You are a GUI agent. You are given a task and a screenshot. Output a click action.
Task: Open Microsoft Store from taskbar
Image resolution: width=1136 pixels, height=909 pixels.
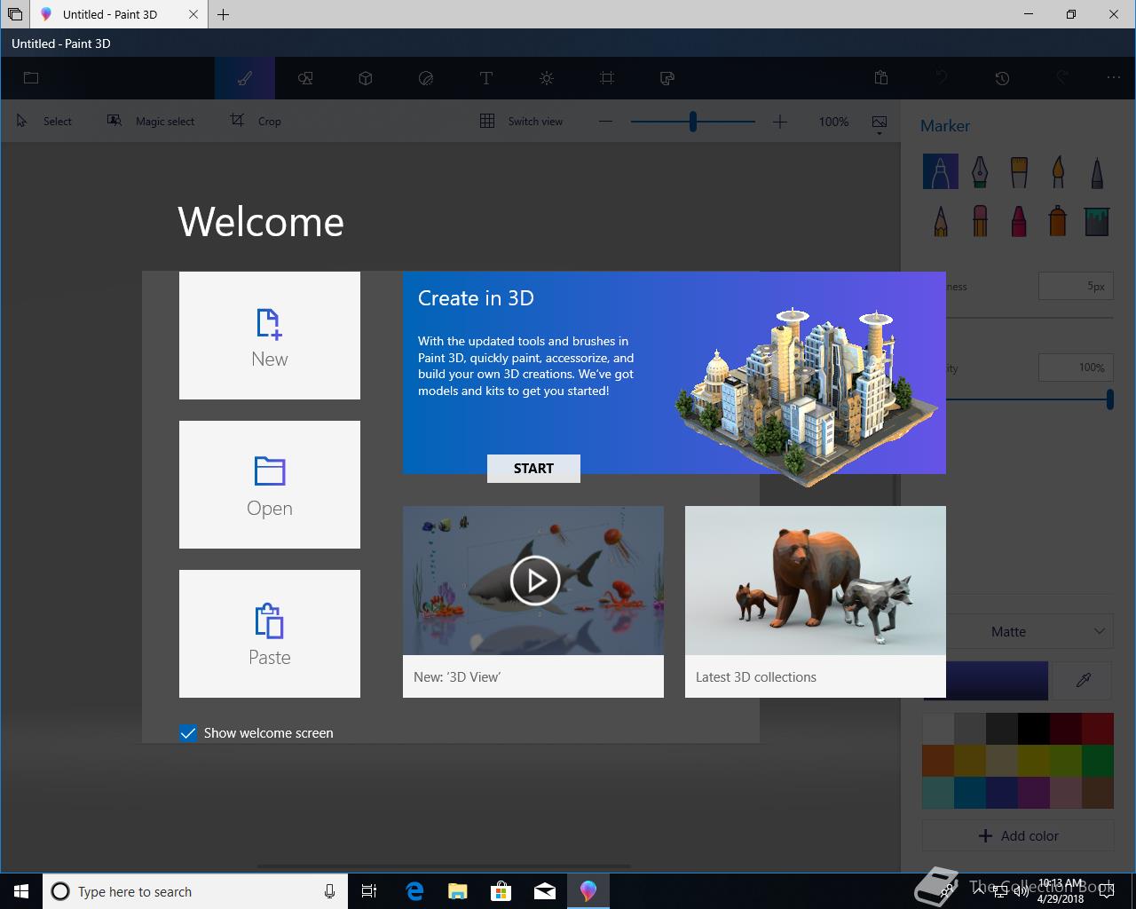pyautogui.click(x=501, y=891)
